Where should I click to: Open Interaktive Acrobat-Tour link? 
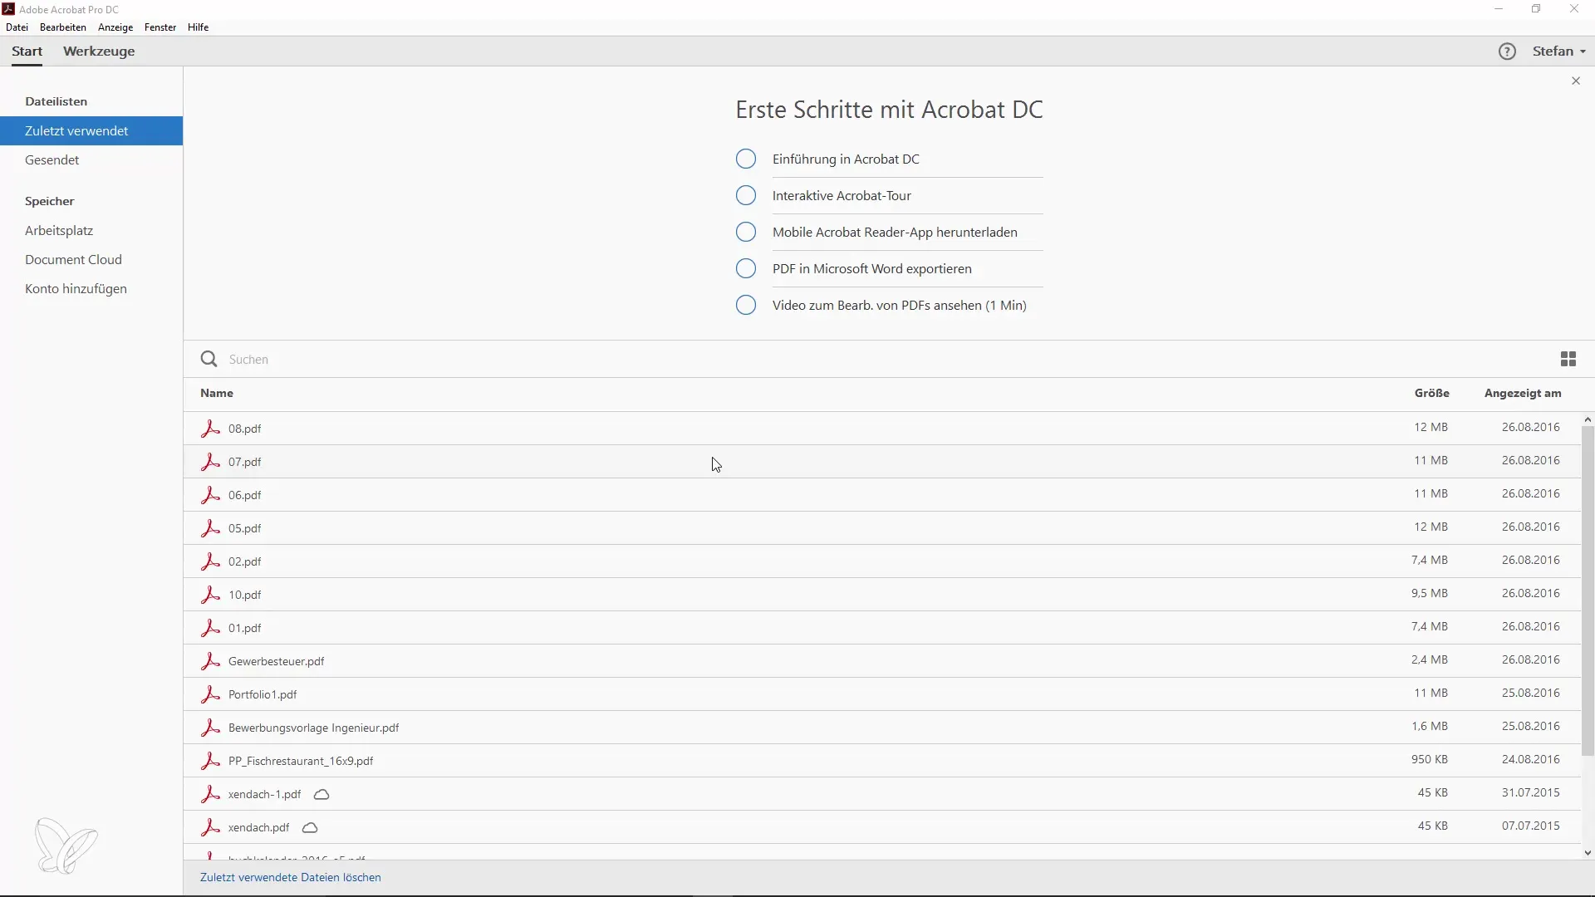coord(842,196)
